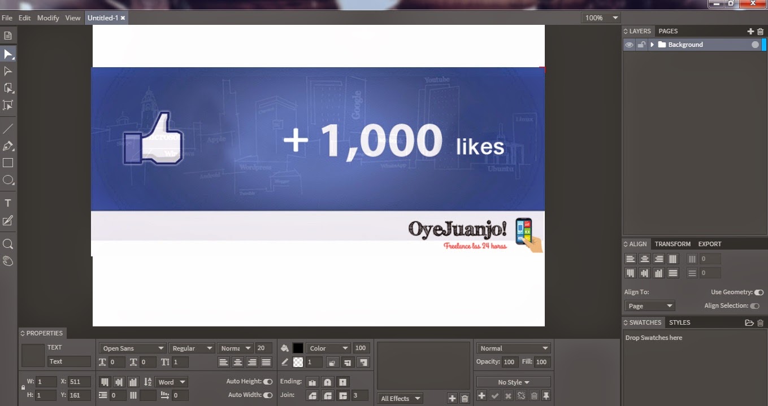This screenshot has height=406, width=768.
Task: Choose round line ending button
Action: 327,382
